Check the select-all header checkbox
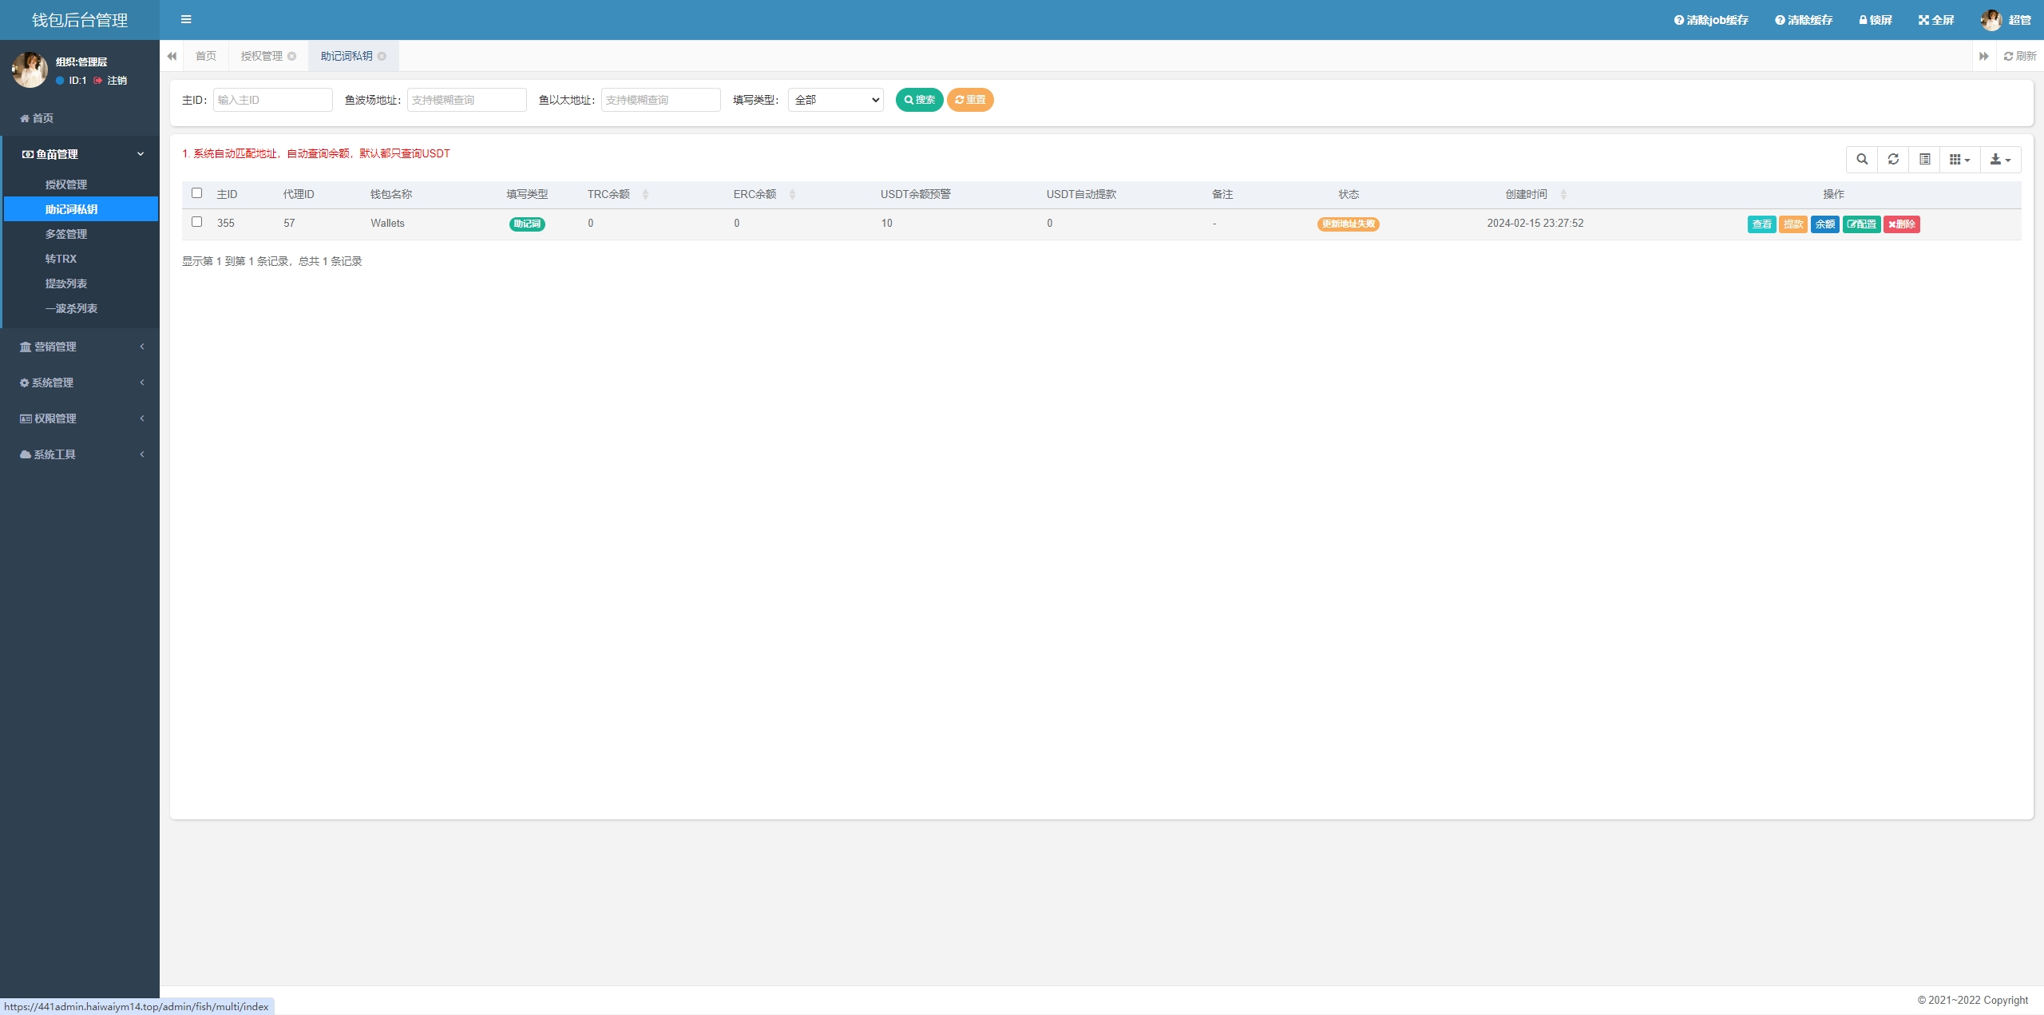 coord(197,193)
